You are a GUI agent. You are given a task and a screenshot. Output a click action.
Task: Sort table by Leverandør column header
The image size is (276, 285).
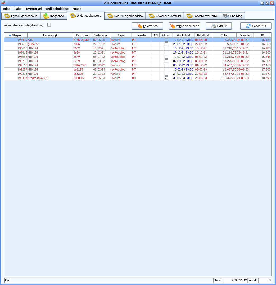click(50, 35)
